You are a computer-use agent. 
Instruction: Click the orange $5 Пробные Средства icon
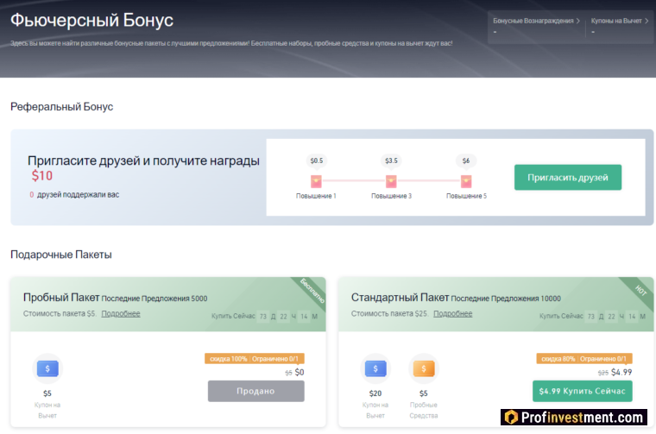[424, 368]
